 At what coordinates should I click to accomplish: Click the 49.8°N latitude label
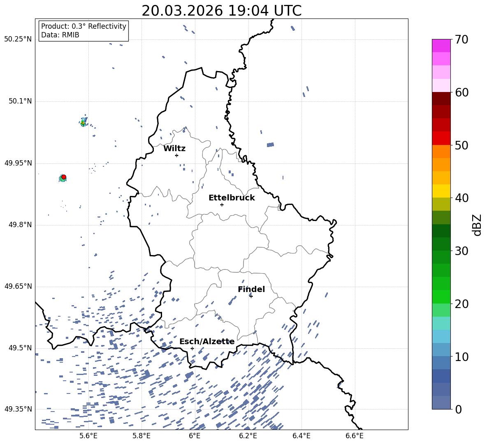(20, 225)
